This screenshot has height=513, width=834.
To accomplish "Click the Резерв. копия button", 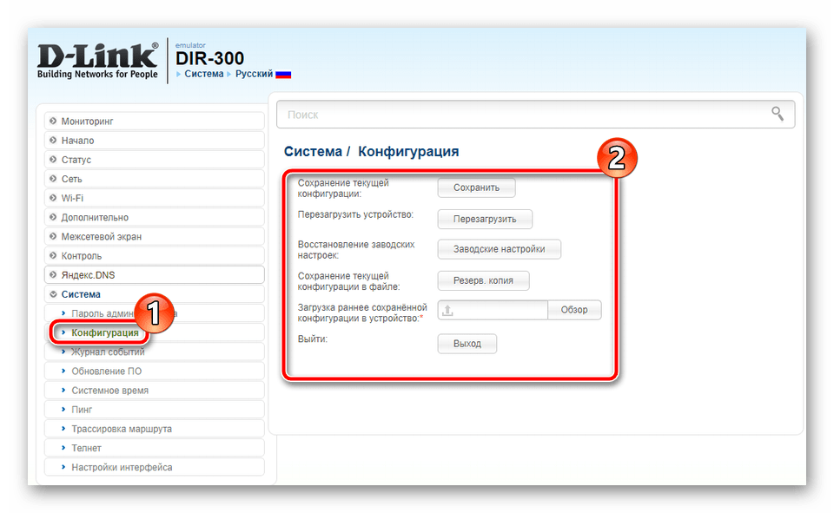I will click(x=483, y=280).
